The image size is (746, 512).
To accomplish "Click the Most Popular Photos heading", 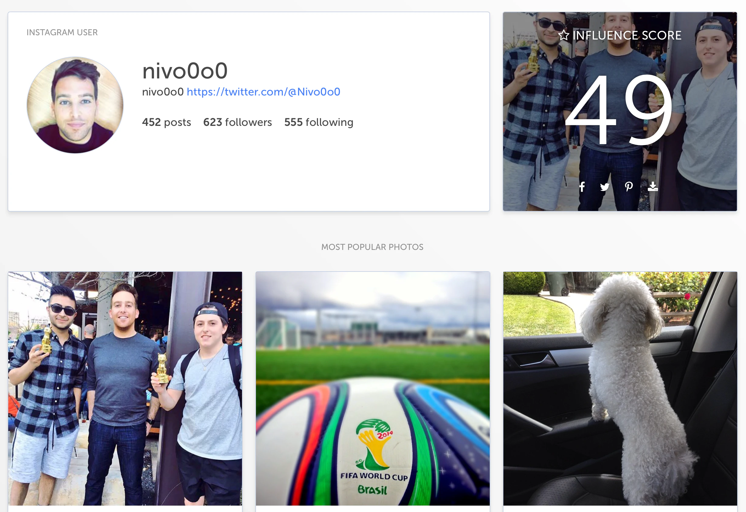I will [x=372, y=247].
